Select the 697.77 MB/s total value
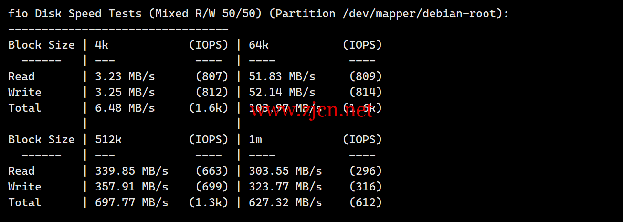The width and height of the screenshot is (623, 222). click(x=131, y=202)
